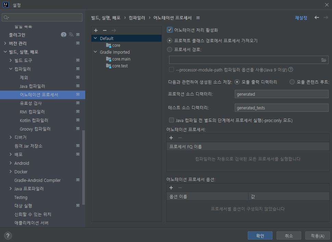This screenshot has height=242, width=332.
Task: Click the settings tree scrollbar
Action: (84, 167)
